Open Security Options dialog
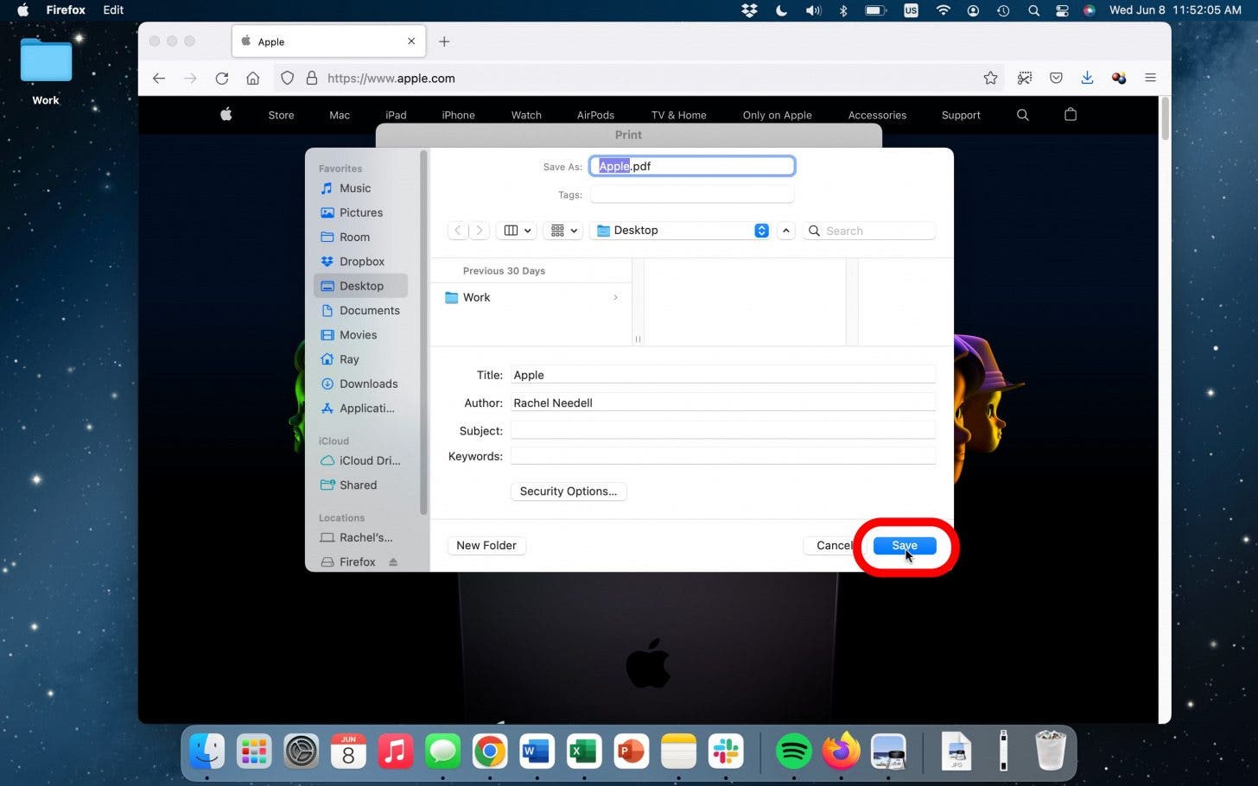The width and height of the screenshot is (1258, 786). pyautogui.click(x=568, y=491)
